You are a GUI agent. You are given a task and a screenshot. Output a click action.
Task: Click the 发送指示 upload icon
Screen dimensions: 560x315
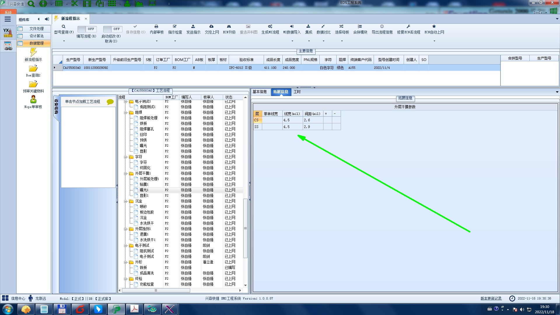[x=193, y=27]
